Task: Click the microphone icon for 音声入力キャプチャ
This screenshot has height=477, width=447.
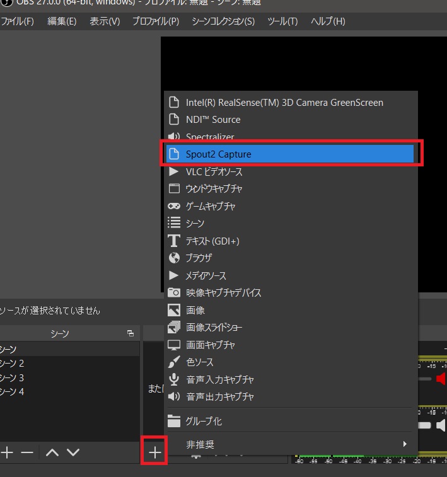Action: 174,379
